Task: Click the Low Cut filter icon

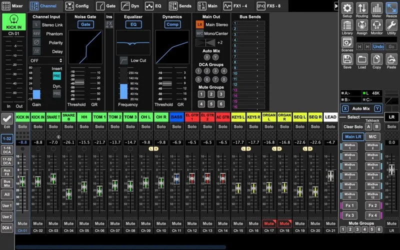Action: click(x=123, y=60)
